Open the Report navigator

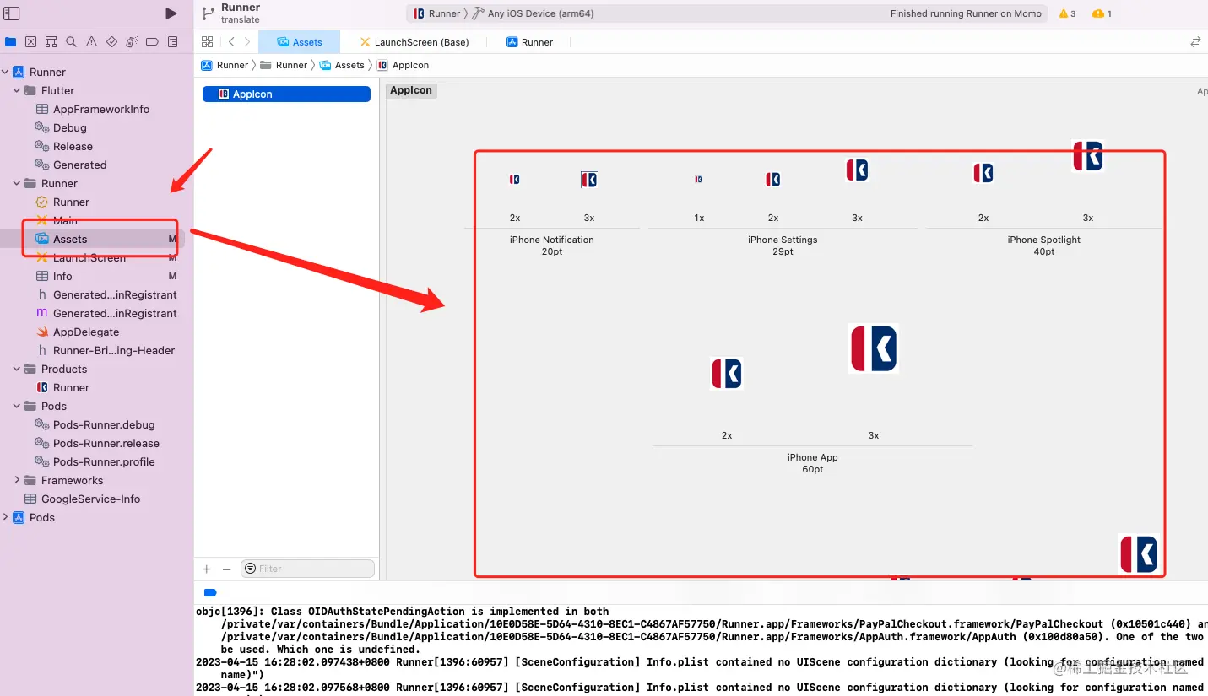coord(172,41)
